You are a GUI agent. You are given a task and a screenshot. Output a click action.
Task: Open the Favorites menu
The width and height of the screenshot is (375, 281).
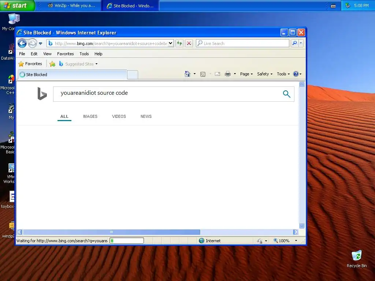tap(65, 54)
